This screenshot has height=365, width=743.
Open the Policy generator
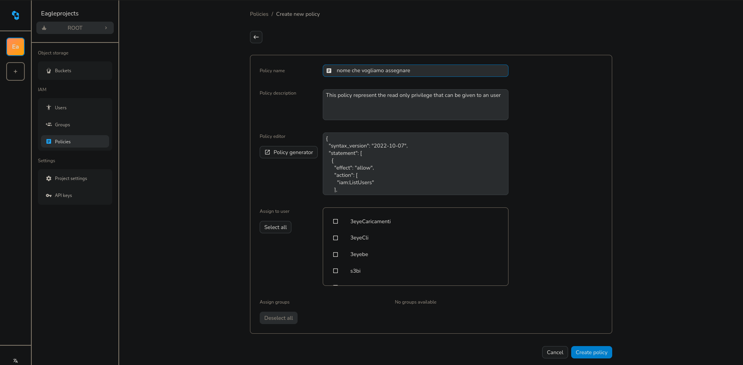(x=289, y=152)
